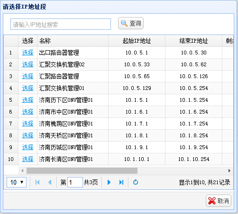Click start IP cell 10.0.5.33

point(137,64)
